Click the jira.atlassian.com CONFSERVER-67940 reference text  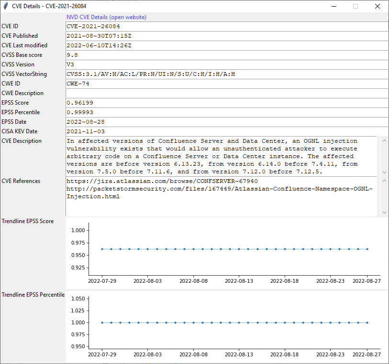162,181
